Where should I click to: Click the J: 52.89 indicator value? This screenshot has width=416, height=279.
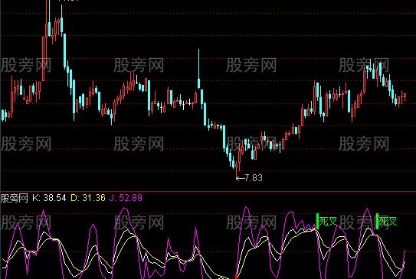click(126, 198)
